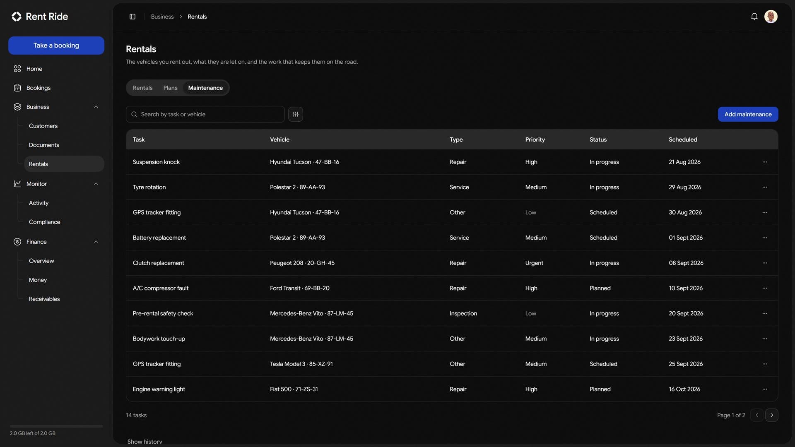Open Bookings in sidebar
The height and width of the screenshot is (447, 795).
(x=56, y=88)
